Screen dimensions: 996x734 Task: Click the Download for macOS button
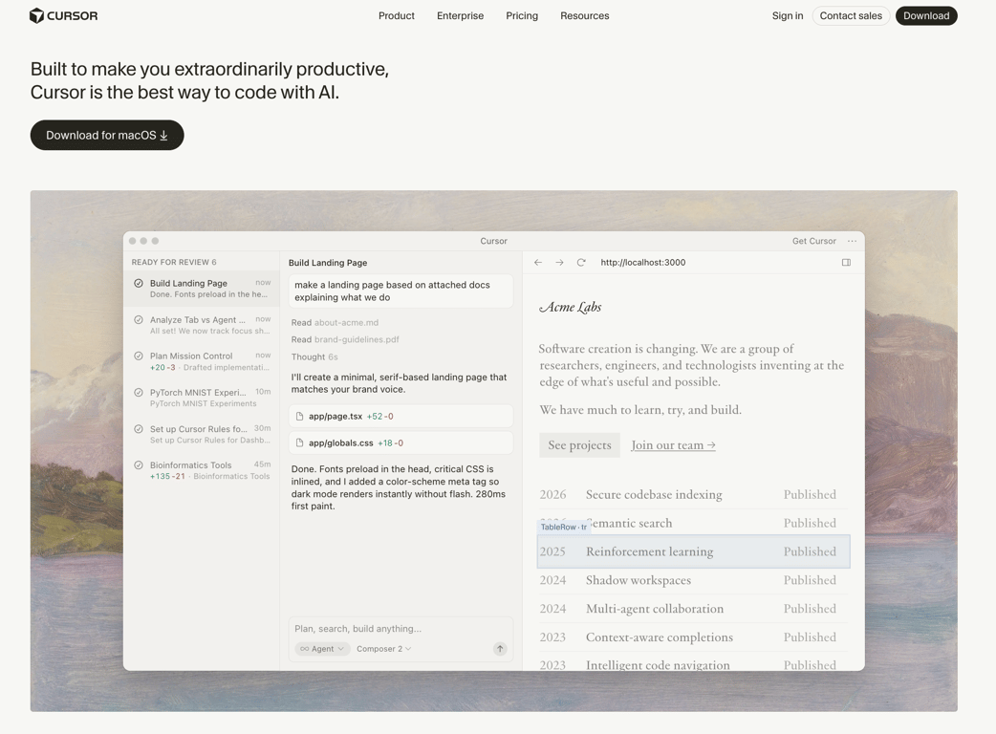[106, 135]
